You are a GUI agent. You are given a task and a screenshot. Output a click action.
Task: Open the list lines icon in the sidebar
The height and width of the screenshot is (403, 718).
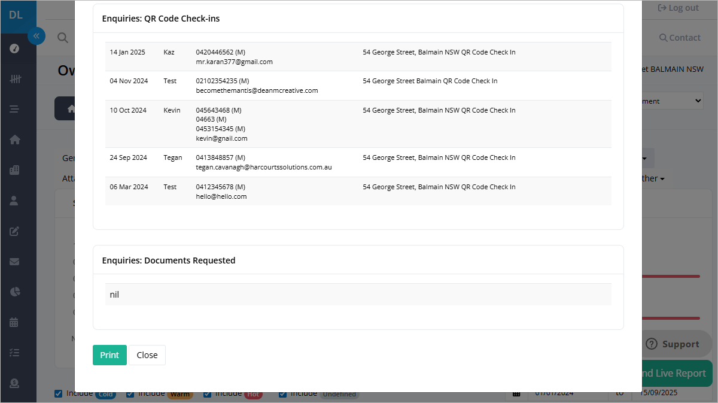[x=15, y=109]
